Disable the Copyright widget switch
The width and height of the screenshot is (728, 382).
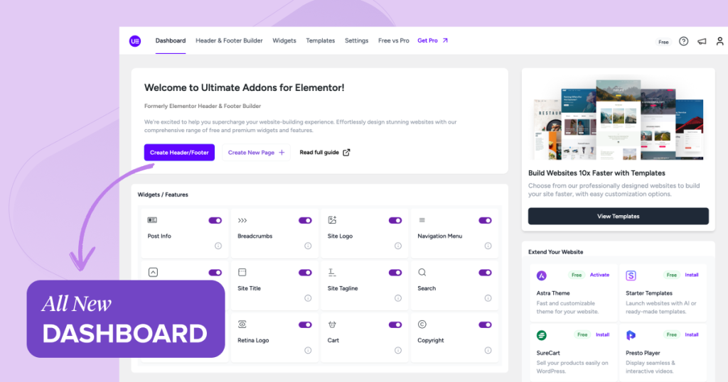485,324
